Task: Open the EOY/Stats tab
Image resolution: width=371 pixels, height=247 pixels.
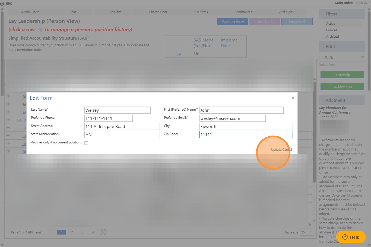Action: [x=201, y=12]
